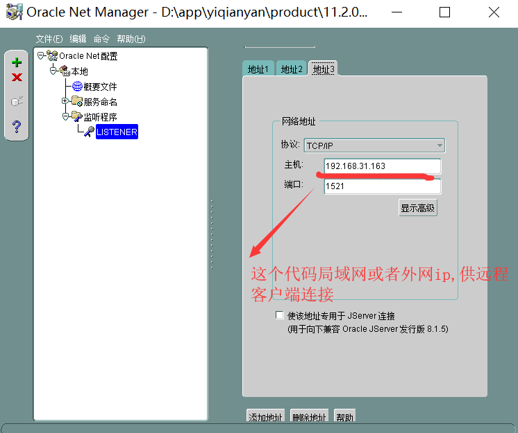Select 本地 in the tree
Viewport: 518px width, 433px height.
point(80,71)
